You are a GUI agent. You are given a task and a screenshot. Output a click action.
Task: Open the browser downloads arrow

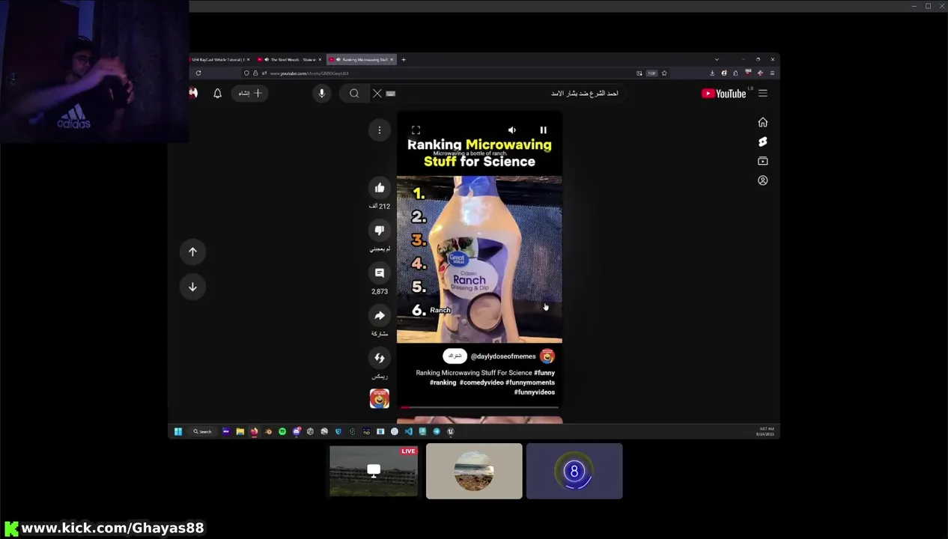712,73
